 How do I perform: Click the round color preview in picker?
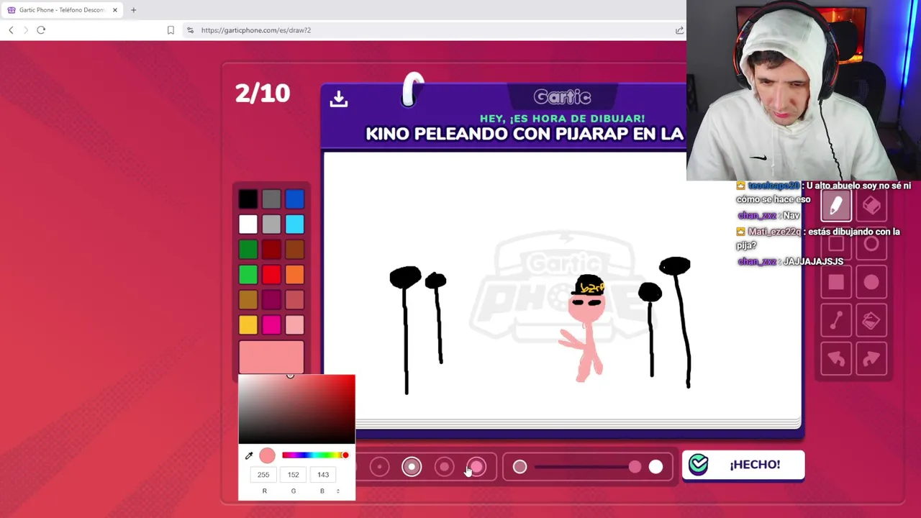(x=267, y=455)
